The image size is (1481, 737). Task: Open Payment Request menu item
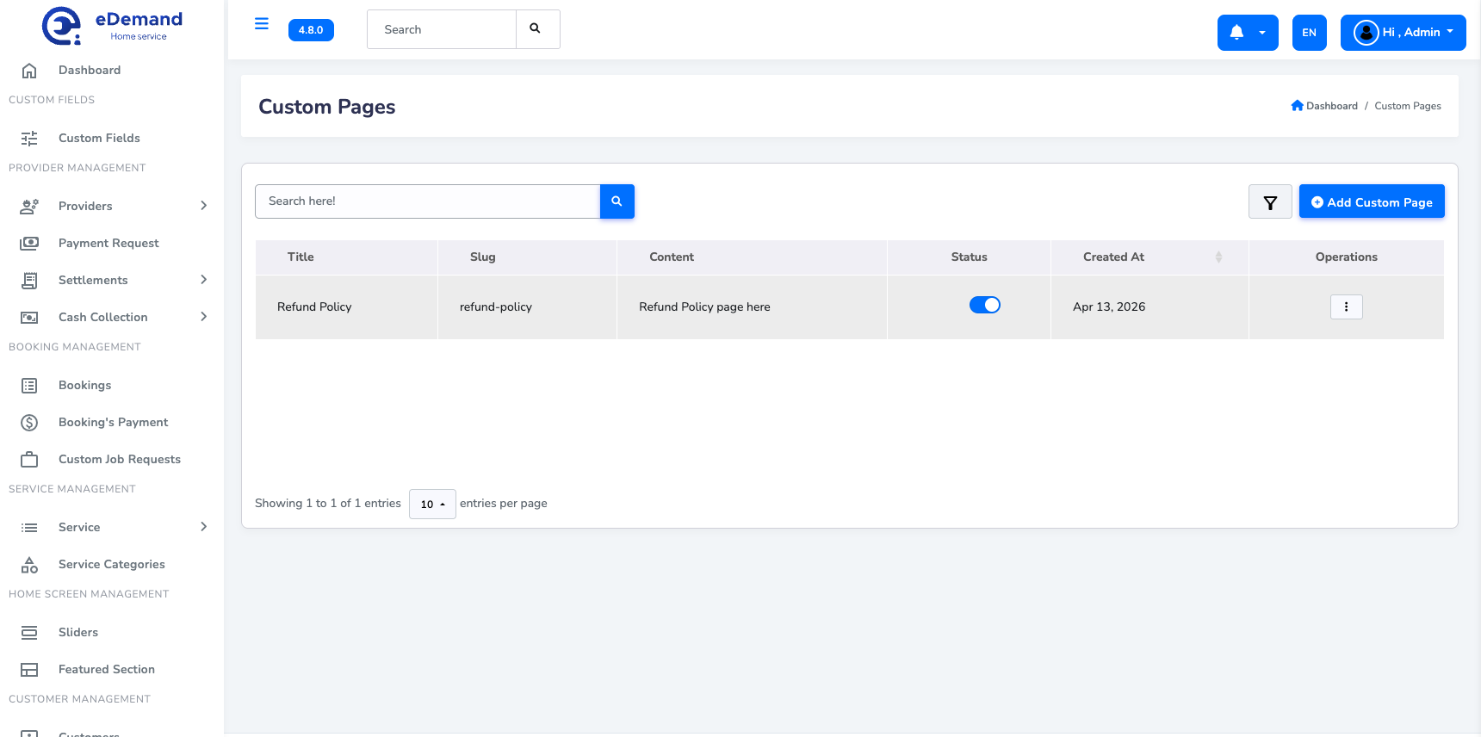(108, 244)
